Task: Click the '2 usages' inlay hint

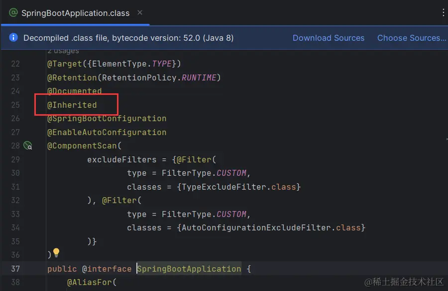Action: point(63,51)
